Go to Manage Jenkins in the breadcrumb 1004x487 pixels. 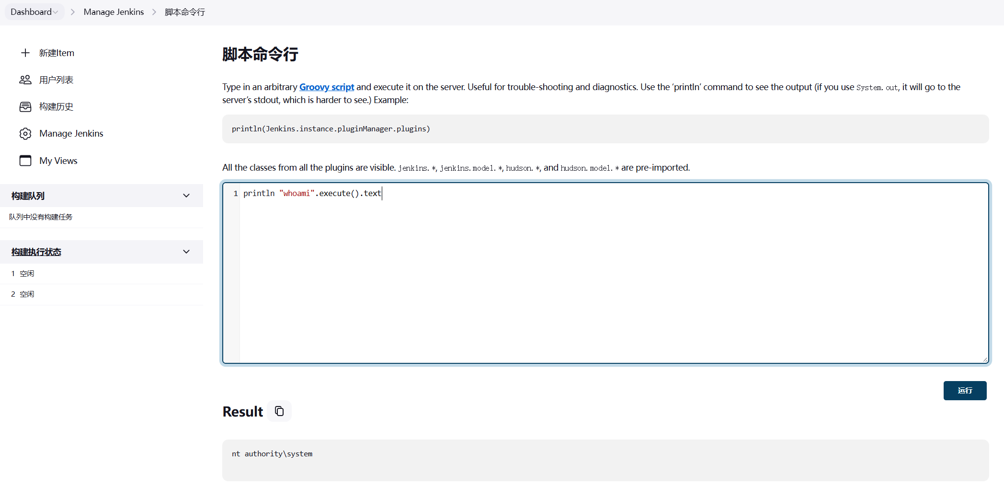114,12
